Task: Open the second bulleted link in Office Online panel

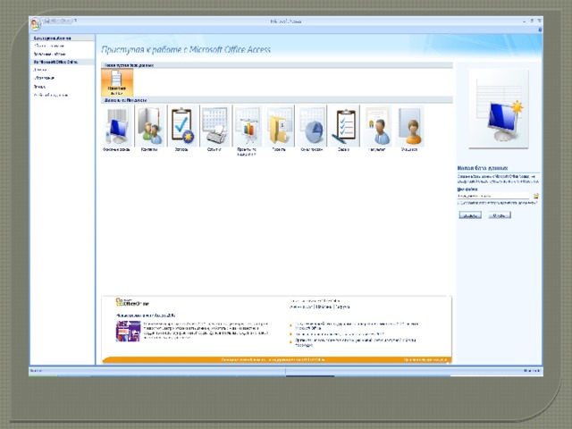Action: tap(340, 333)
